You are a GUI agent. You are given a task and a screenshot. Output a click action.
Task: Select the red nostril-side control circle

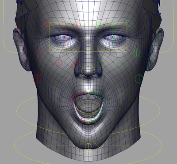(x=74, y=65)
